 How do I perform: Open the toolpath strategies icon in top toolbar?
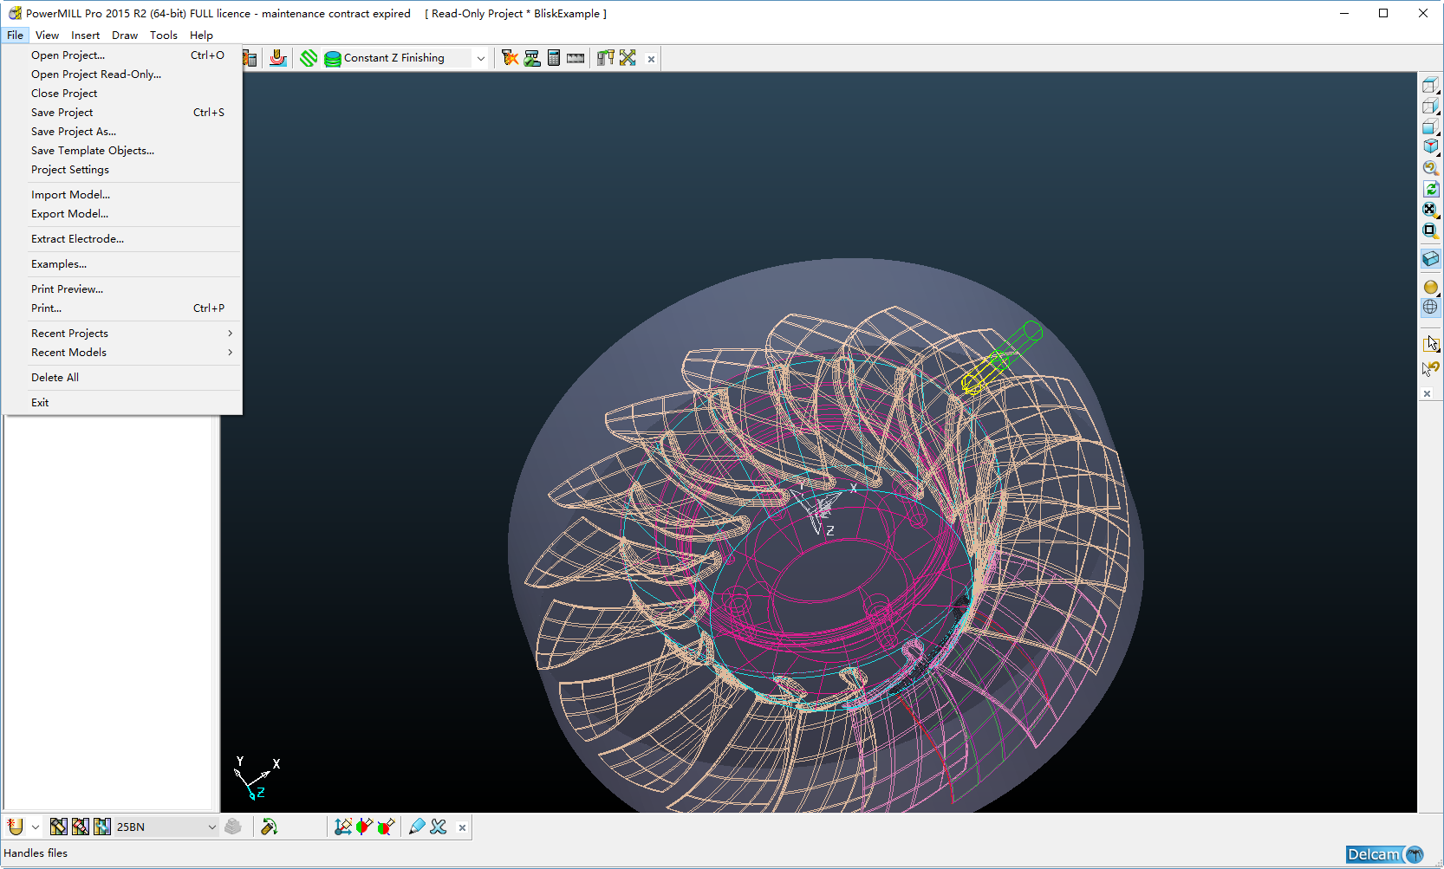coord(278,58)
